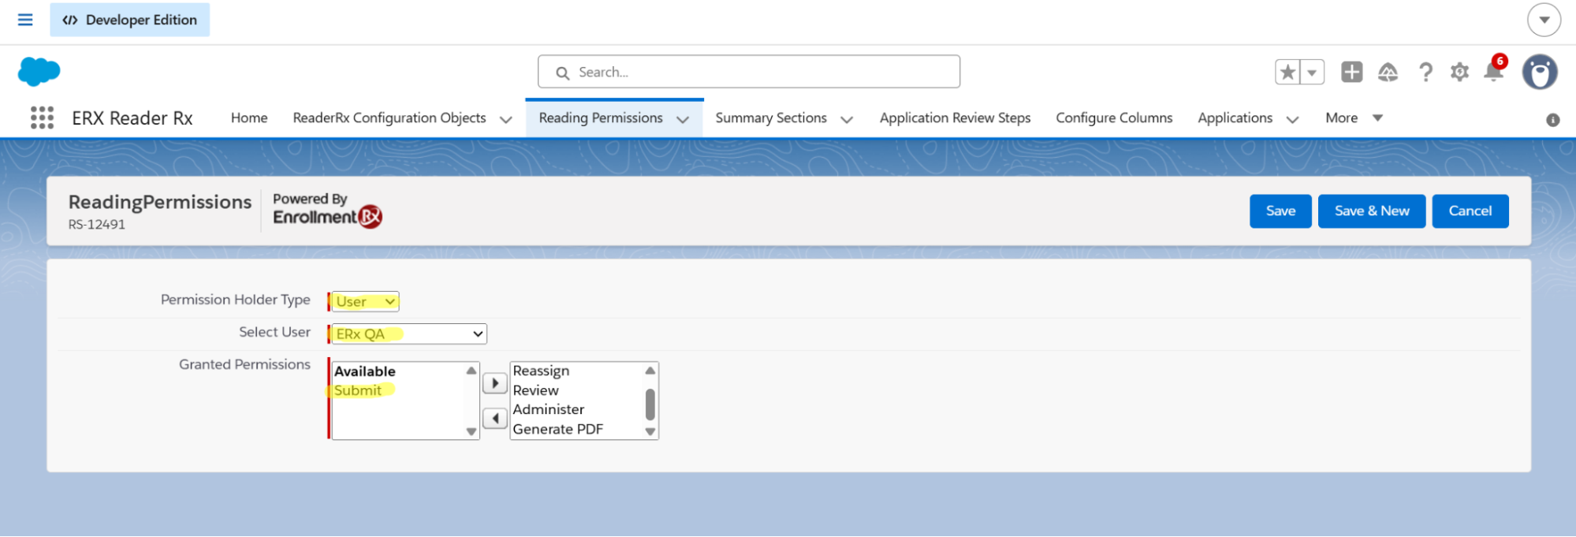Image resolution: width=1576 pixels, height=537 pixels.
Task: Expand the Applications tab chevron
Action: (x=1292, y=119)
